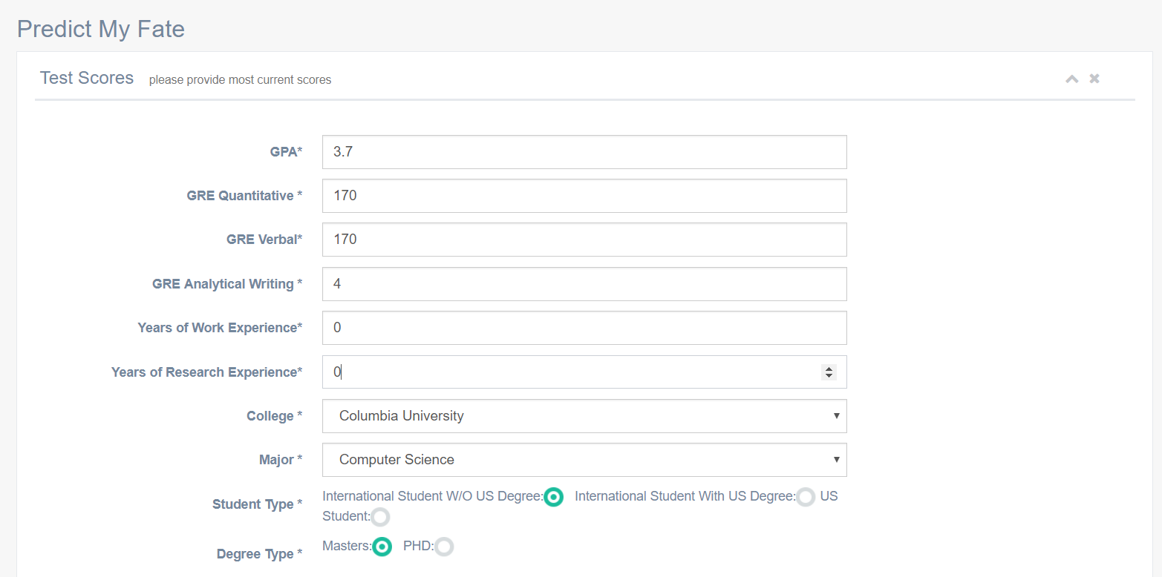Click the Degree Type label
This screenshot has width=1162, height=577.
click(x=260, y=554)
